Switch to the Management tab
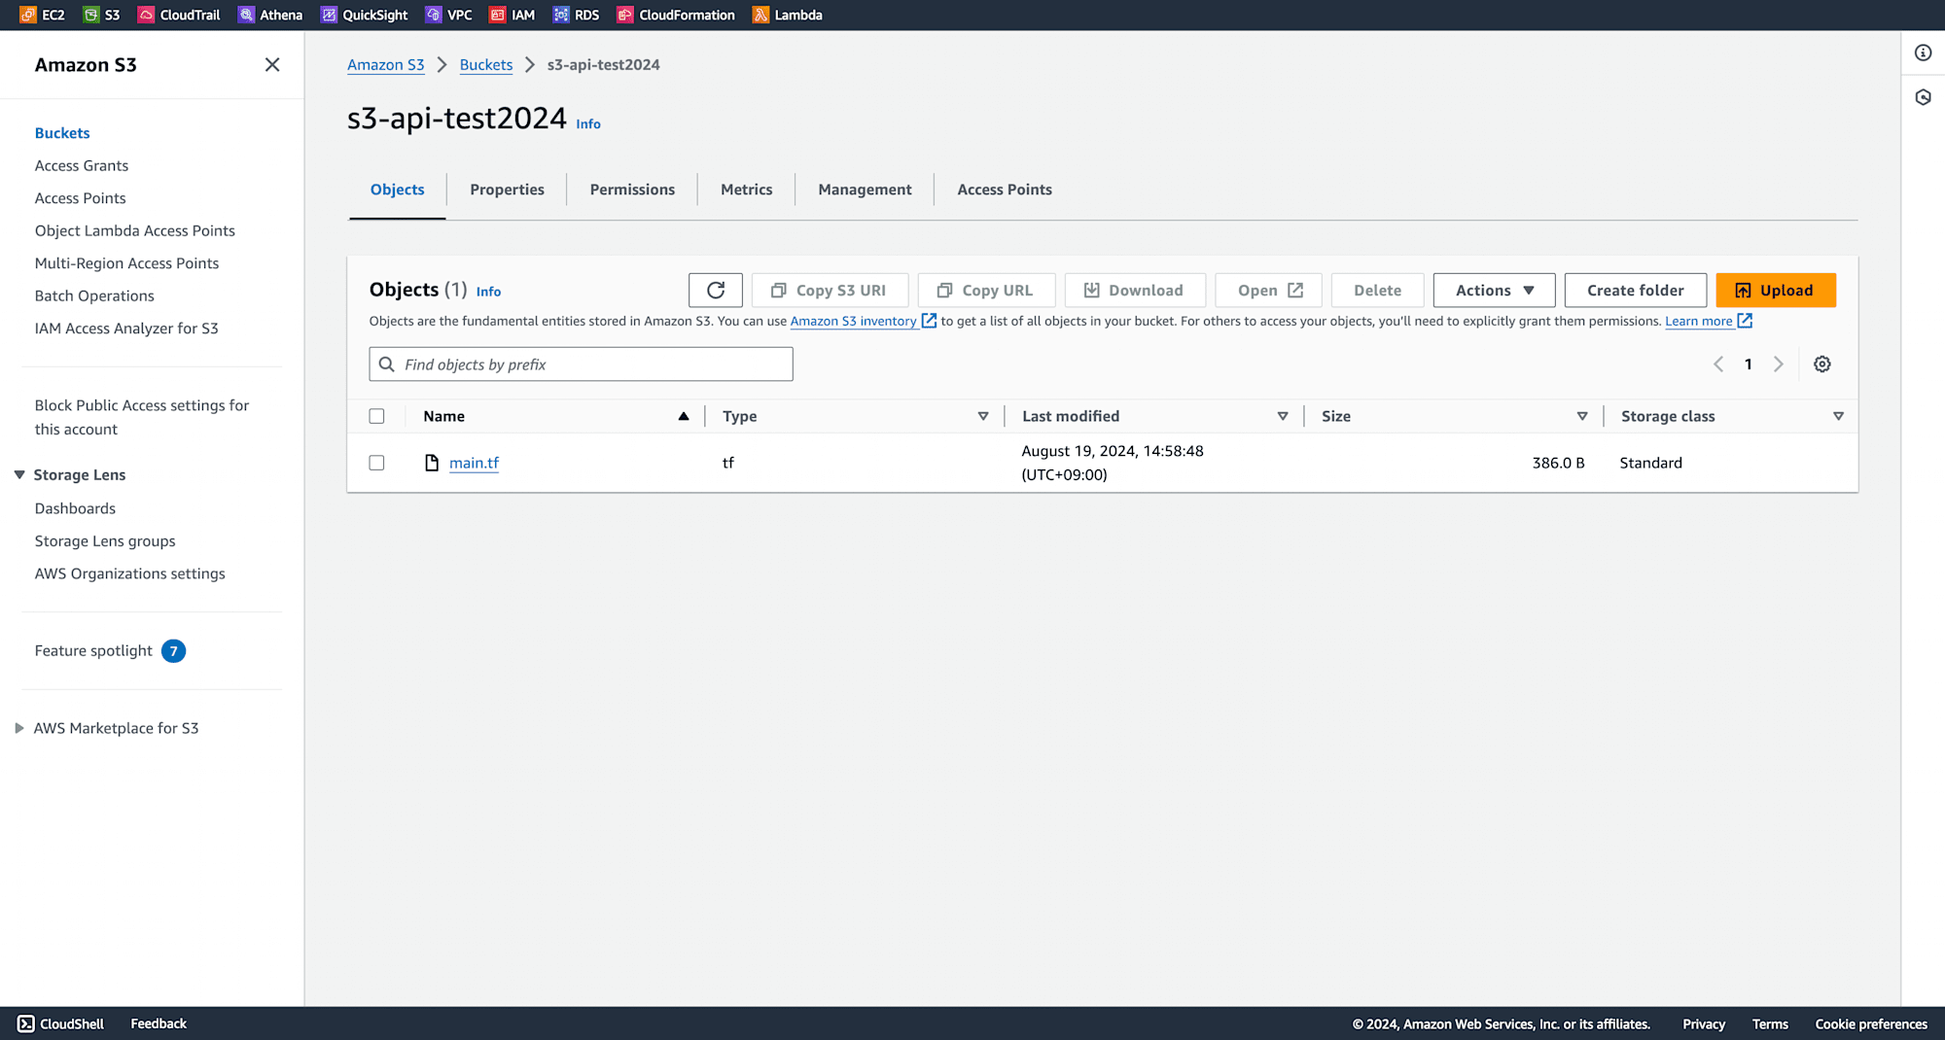This screenshot has width=1945, height=1040. (865, 190)
